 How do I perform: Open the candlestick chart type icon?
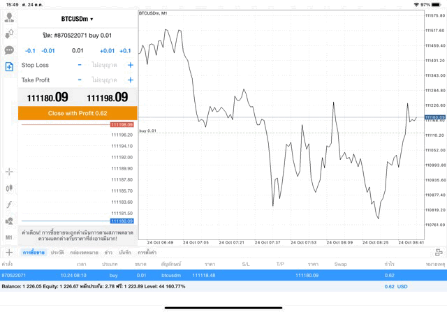coord(9,188)
